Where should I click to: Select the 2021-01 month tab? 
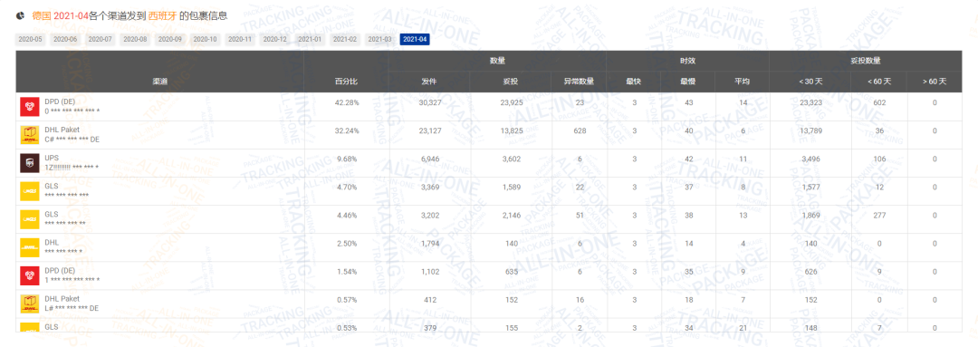pos(310,39)
